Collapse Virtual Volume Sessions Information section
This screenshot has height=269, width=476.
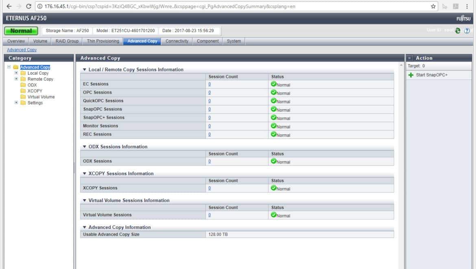(x=84, y=200)
